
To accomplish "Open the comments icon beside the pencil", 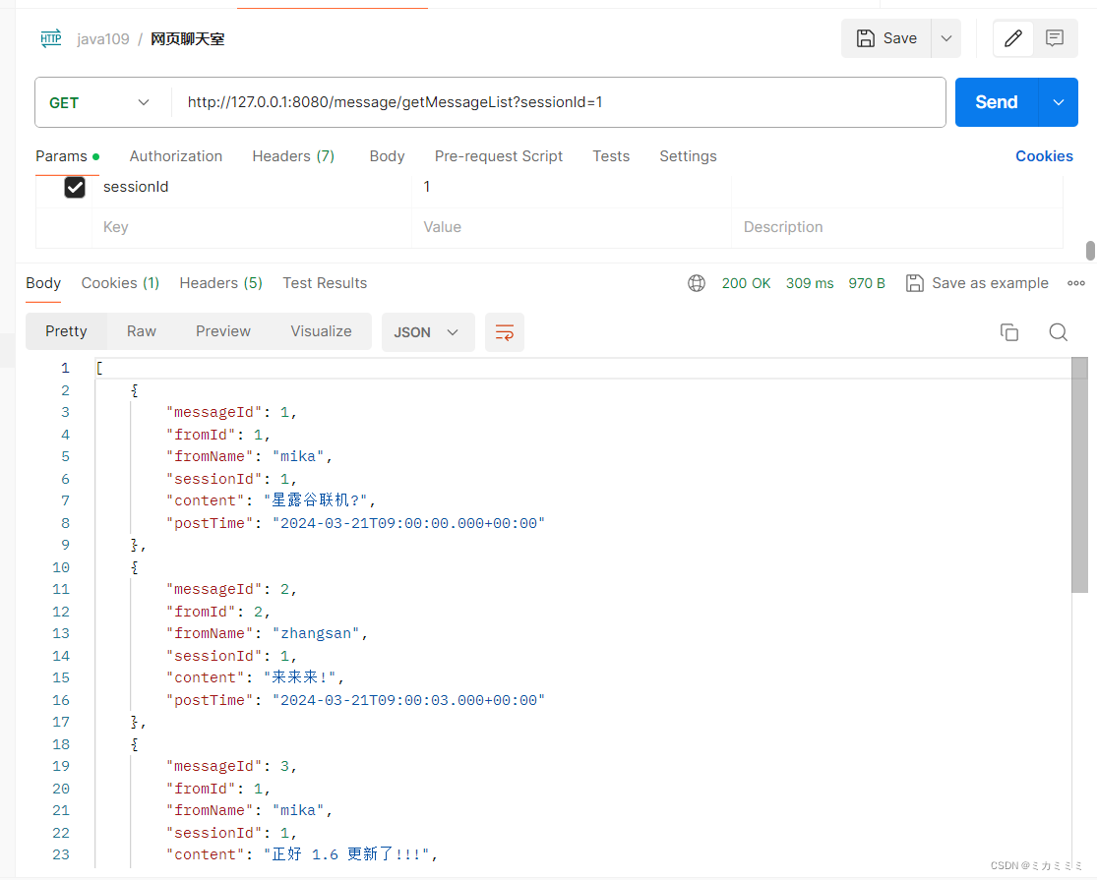I will click(x=1055, y=38).
